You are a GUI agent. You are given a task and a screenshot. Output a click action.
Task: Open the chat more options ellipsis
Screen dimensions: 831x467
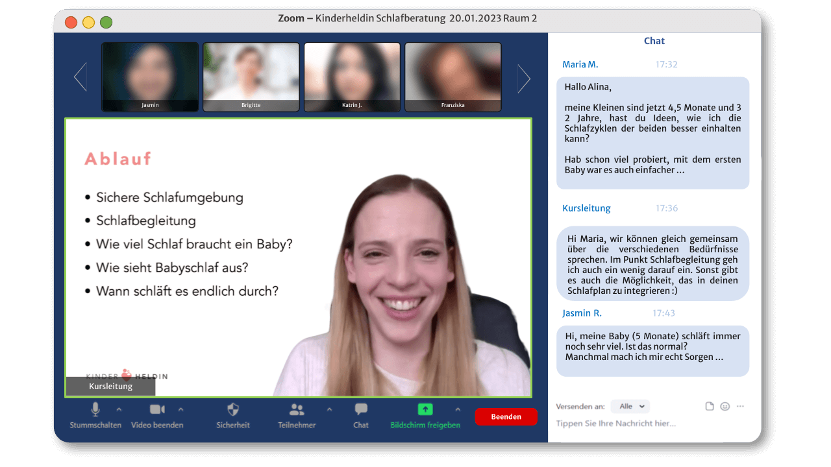point(740,406)
